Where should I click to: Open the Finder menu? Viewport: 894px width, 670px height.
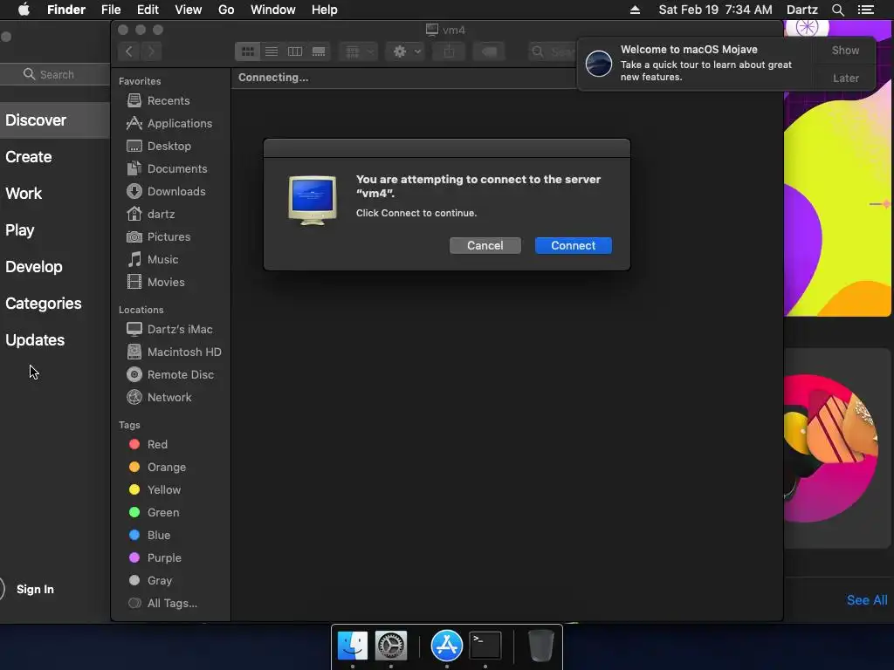[66, 10]
